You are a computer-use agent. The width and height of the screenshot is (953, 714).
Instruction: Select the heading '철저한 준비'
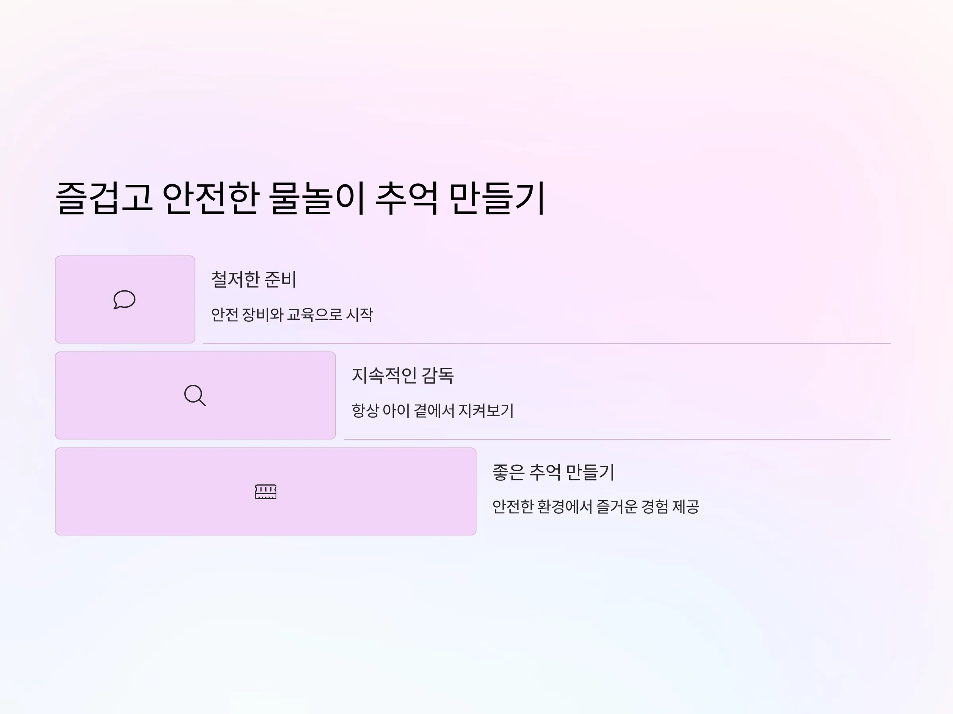click(x=254, y=279)
